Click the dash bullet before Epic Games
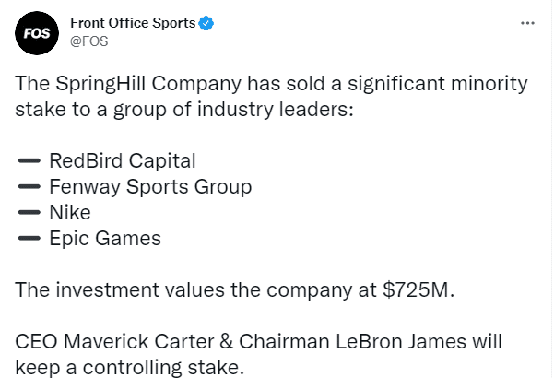Image resolution: width=554 pixels, height=378 pixels. click(x=28, y=239)
